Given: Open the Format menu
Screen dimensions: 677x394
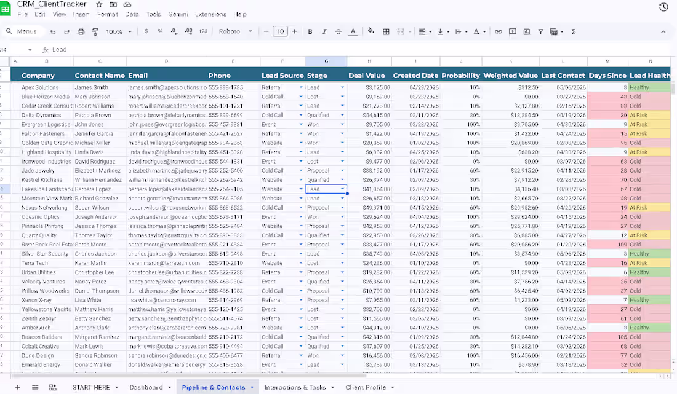Looking at the screenshot, I should (x=108, y=14).
